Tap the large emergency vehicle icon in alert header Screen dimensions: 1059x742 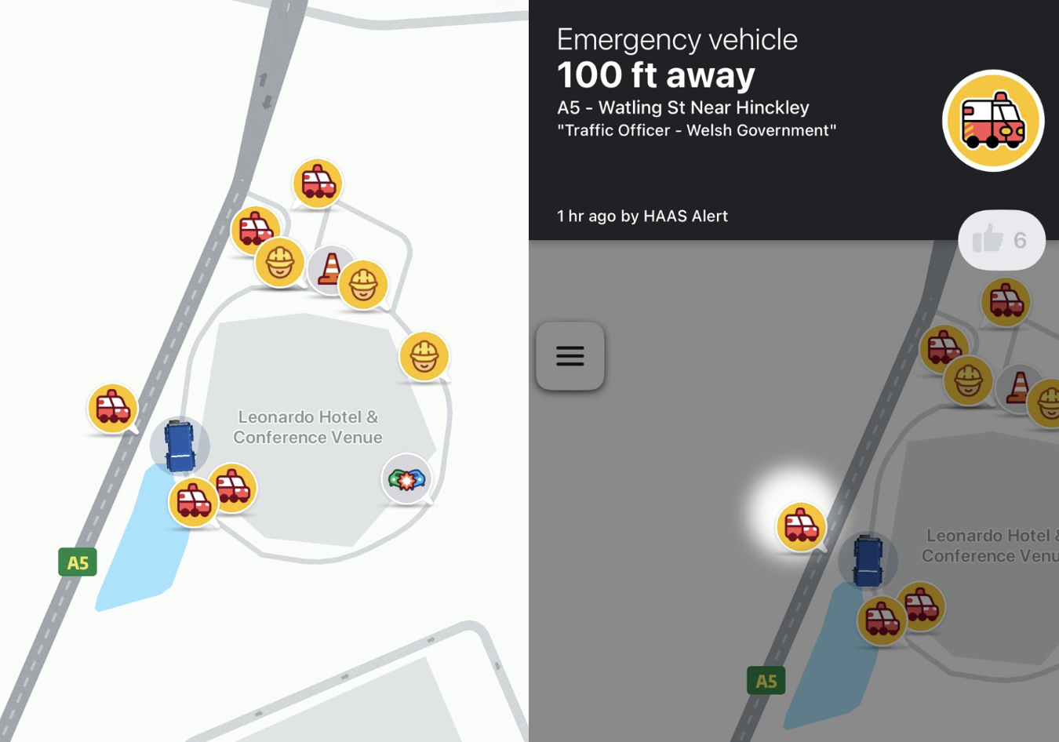(993, 121)
